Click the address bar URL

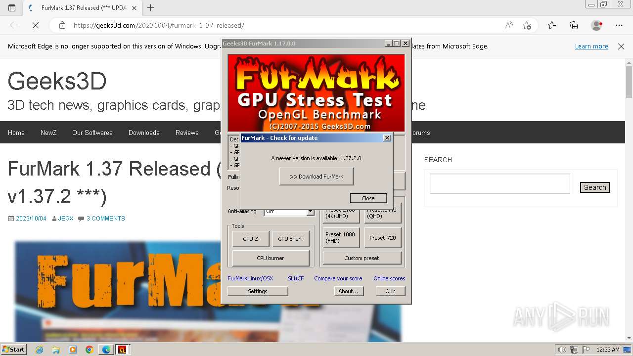pos(159,25)
